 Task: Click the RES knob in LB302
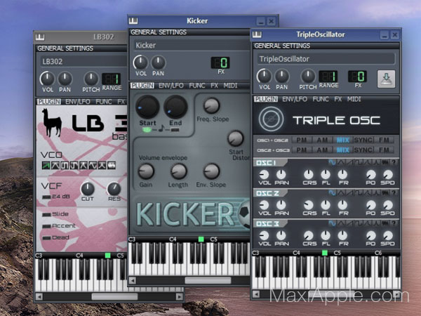click(114, 189)
